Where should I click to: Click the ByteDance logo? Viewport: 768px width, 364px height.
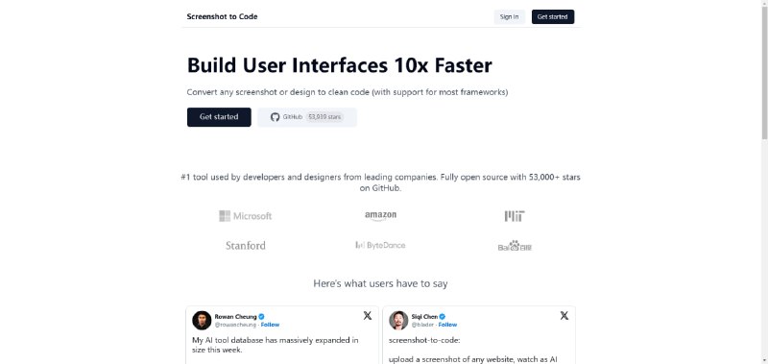tap(380, 245)
